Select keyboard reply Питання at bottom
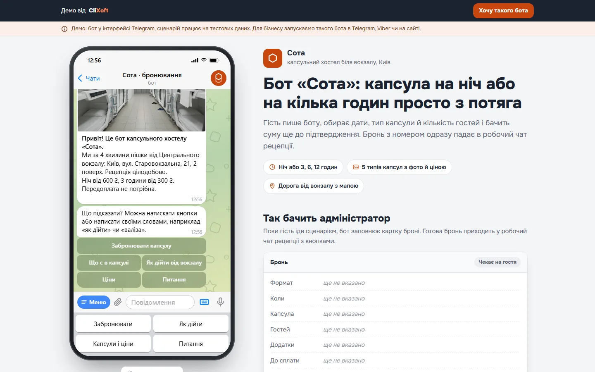This screenshot has width=595, height=372. point(191,344)
